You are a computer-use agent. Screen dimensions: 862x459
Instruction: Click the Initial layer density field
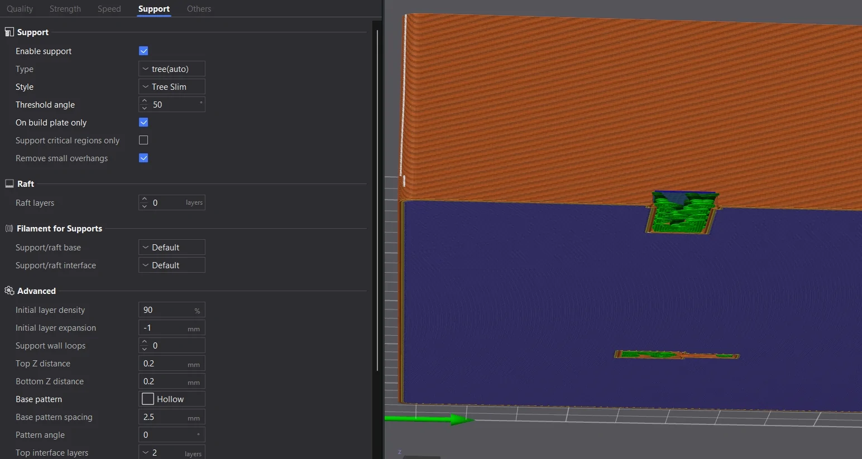pyautogui.click(x=172, y=310)
